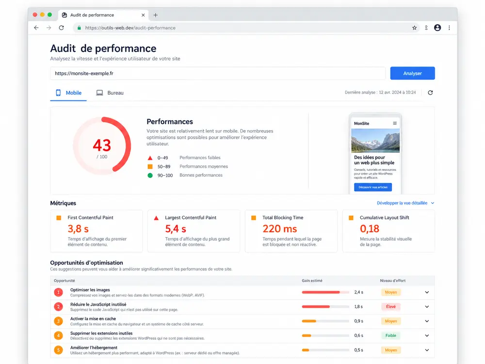Open a new tab with the plus icon
This screenshot has width=485, height=364.
(x=156, y=15)
